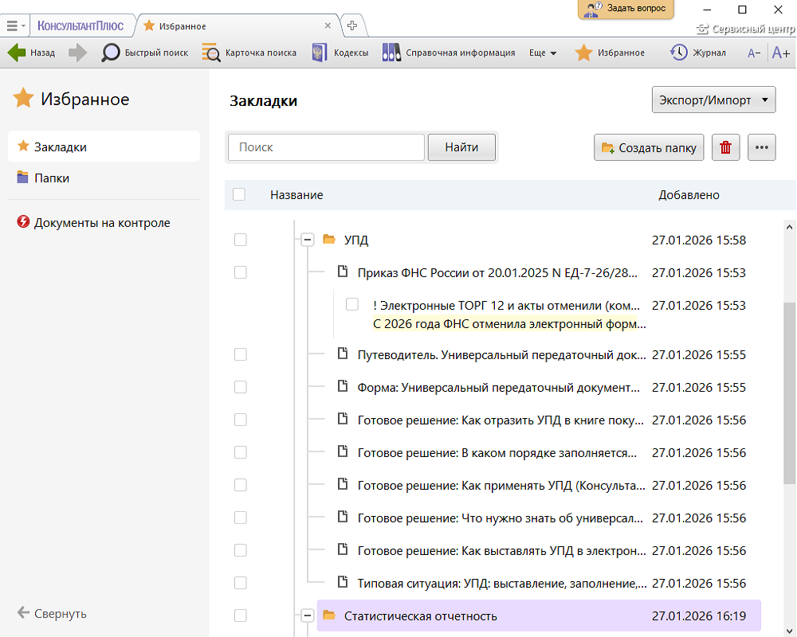Toggle the select-all checkbox in header
The image size is (797, 637).
pyautogui.click(x=239, y=194)
